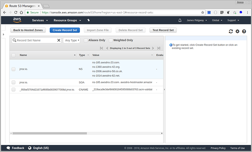Click the browser back arrow

tap(5, 12)
